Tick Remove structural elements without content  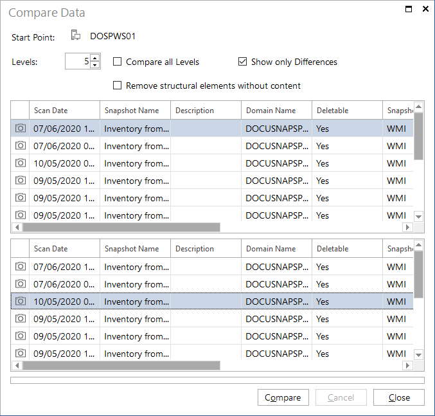[x=118, y=86]
